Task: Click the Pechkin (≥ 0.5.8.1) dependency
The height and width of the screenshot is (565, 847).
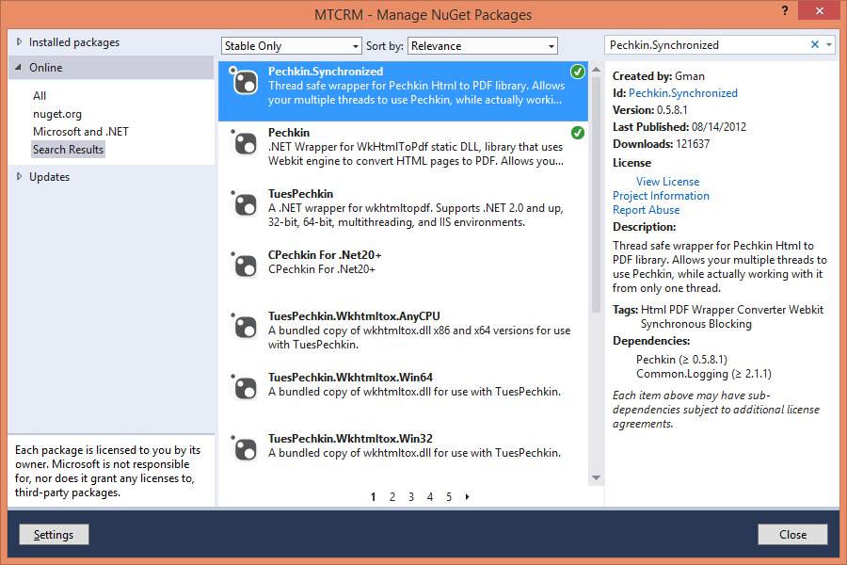Action: [681, 360]
